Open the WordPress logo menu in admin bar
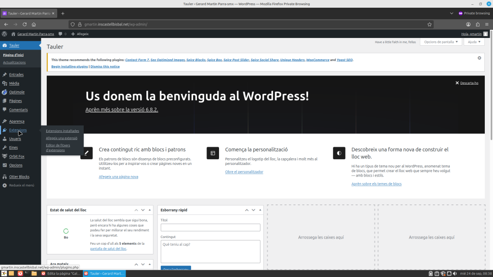The width and height of the screenshot is (493, 277). pos(4,34)
